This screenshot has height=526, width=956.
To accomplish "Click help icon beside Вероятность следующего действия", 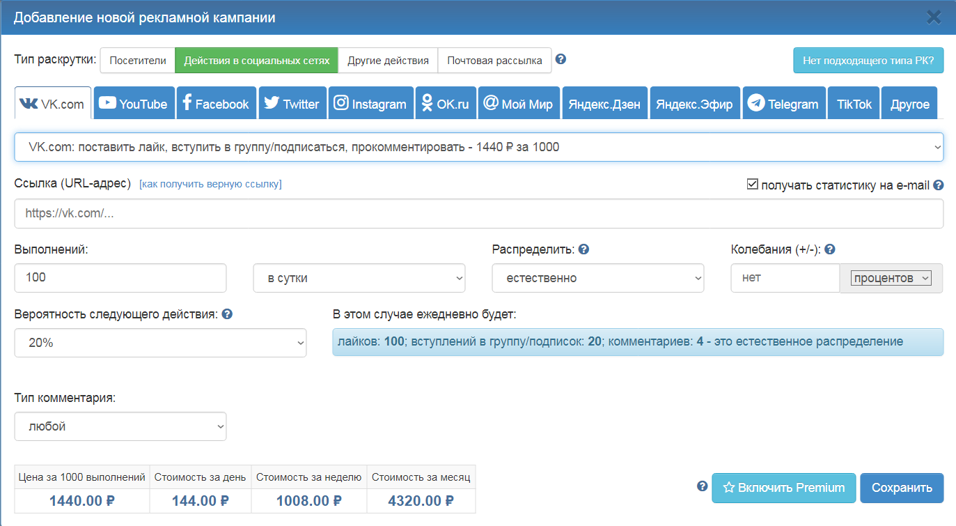I will [227, 314].
